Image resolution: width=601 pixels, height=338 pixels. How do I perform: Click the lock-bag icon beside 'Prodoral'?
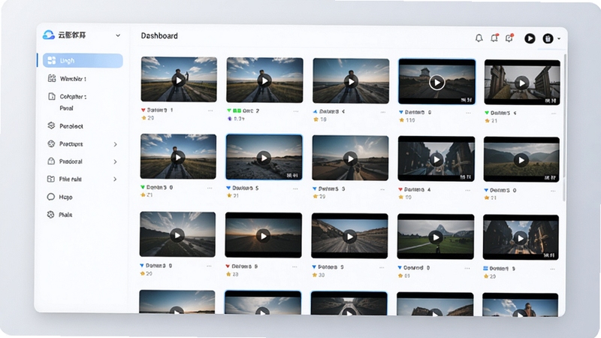point(51,161)
